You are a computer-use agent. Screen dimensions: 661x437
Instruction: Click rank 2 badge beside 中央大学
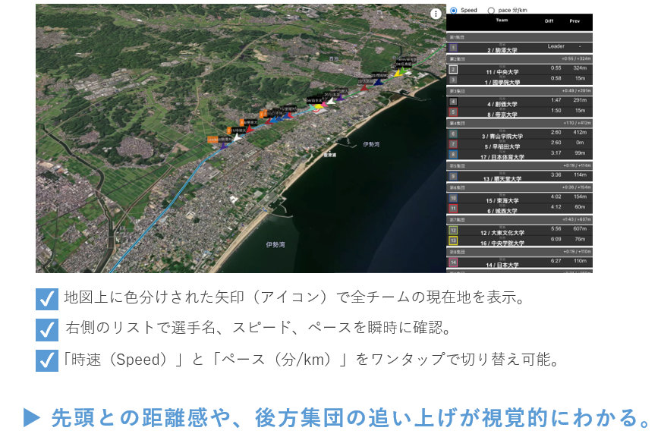click(453, 70)
